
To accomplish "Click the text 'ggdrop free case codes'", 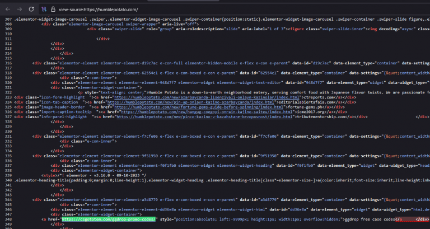I will 370,219.
